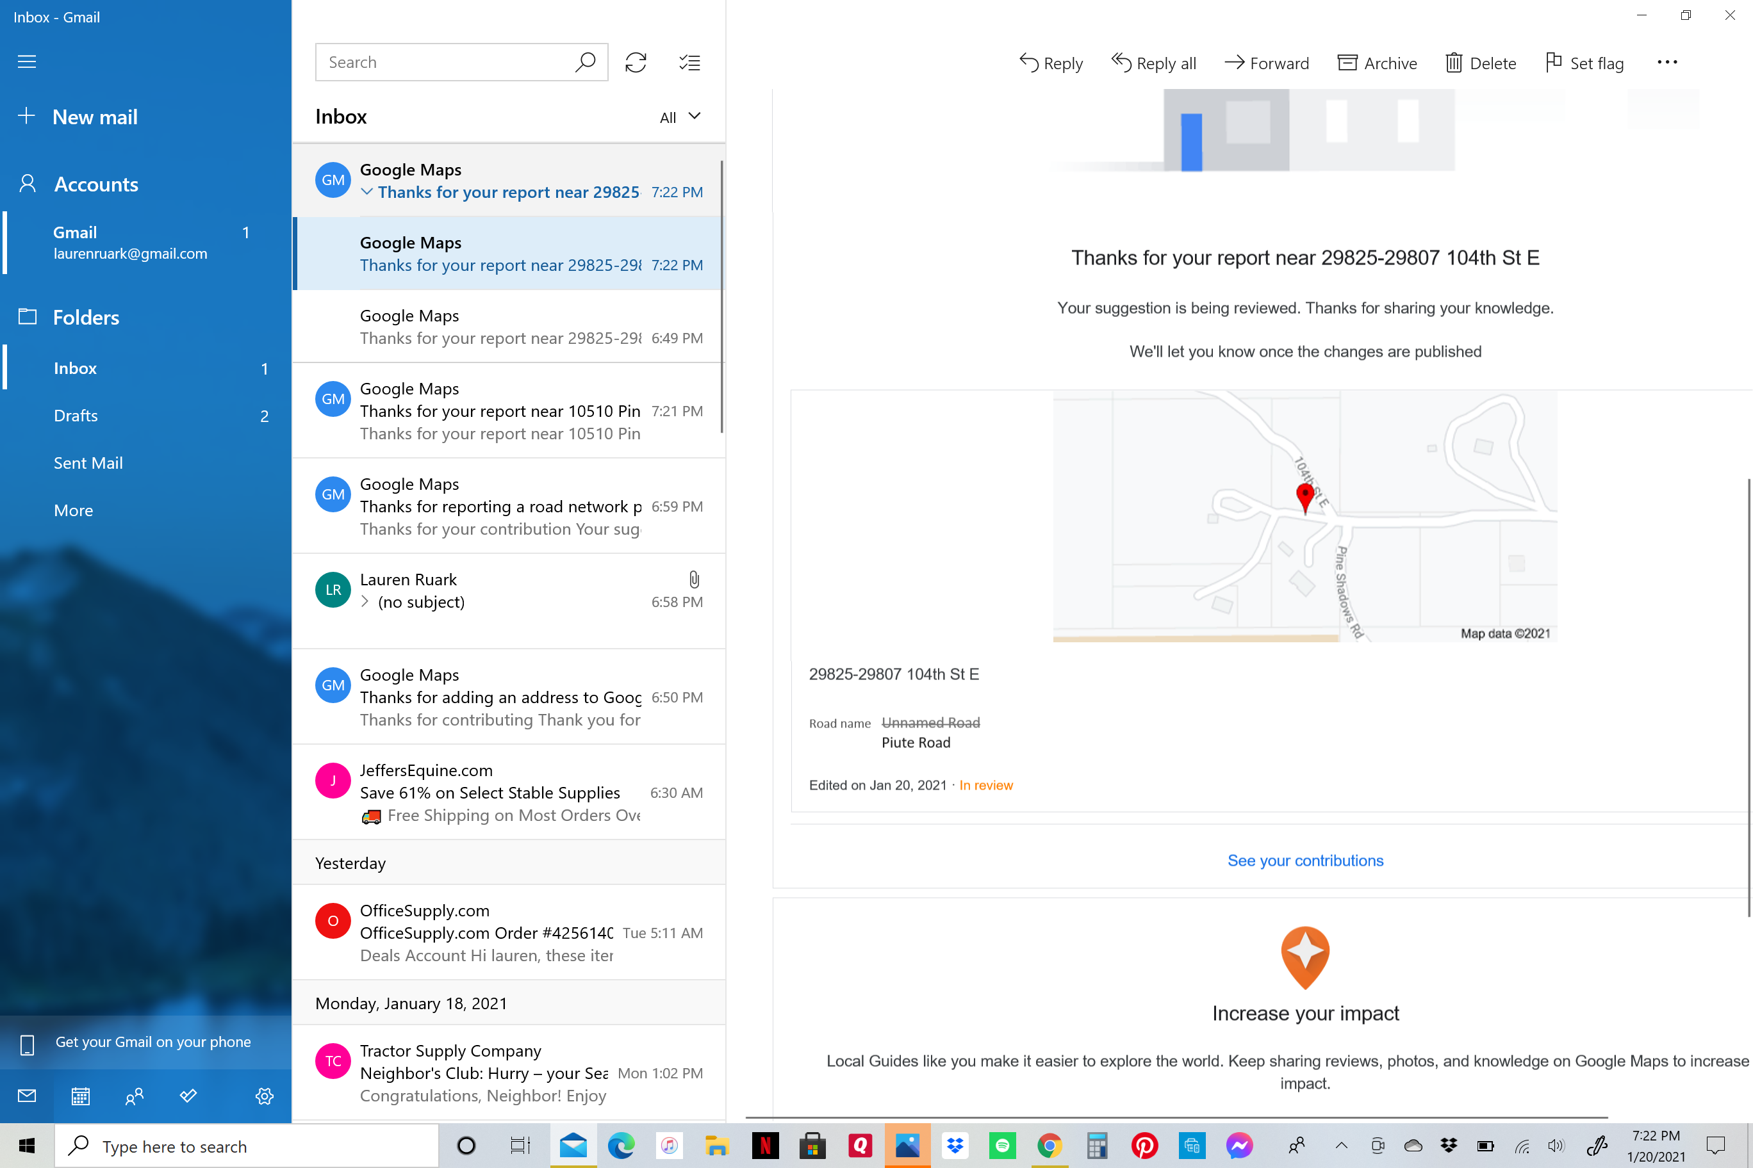
Task: Open the Calendar app from the sidebar
Action: [x=79, y=1096]
